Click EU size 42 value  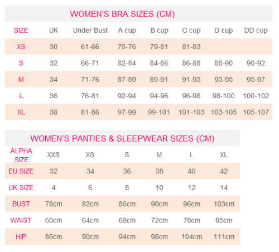224,171
